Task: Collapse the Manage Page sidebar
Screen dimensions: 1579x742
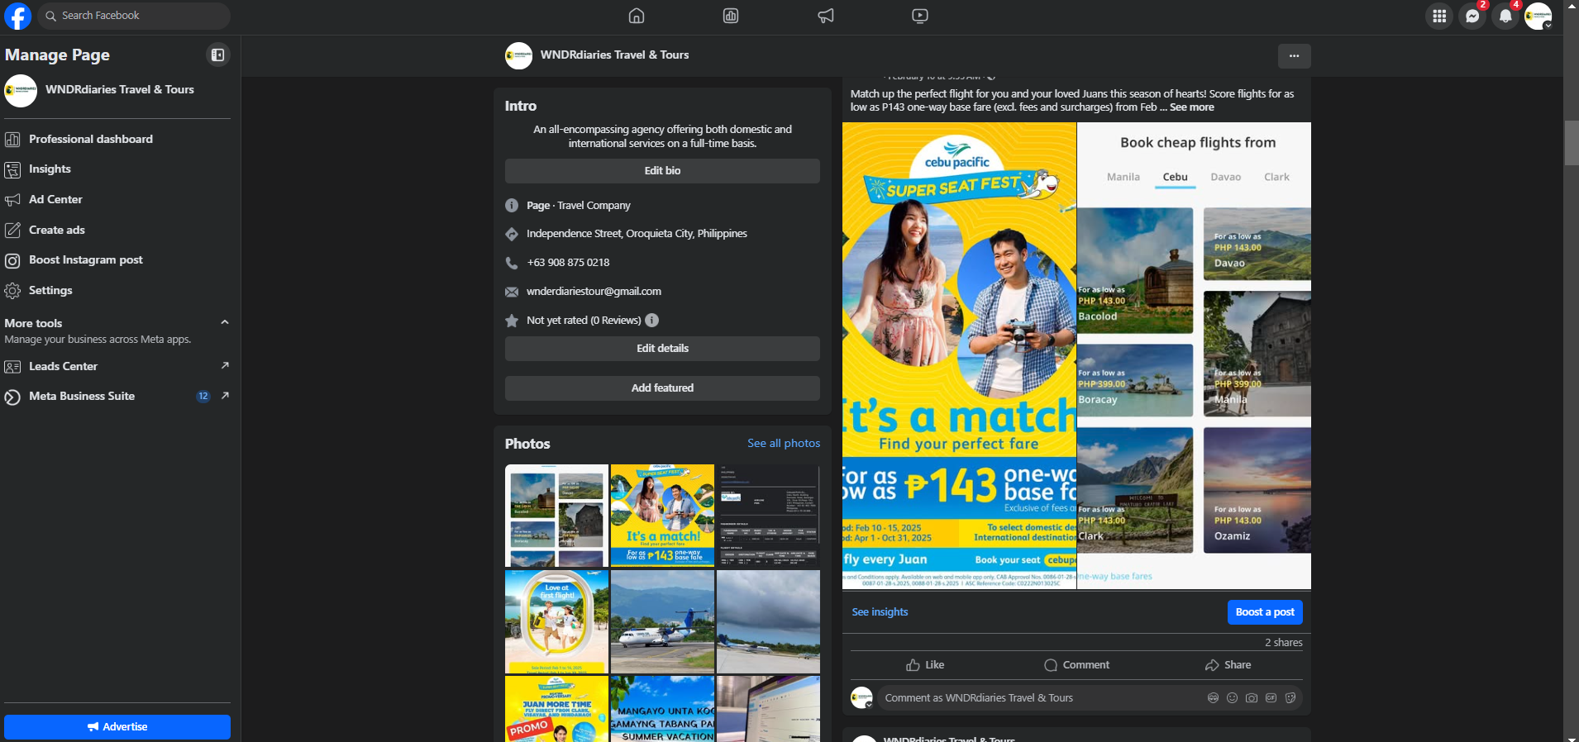Action: point(217,55)
